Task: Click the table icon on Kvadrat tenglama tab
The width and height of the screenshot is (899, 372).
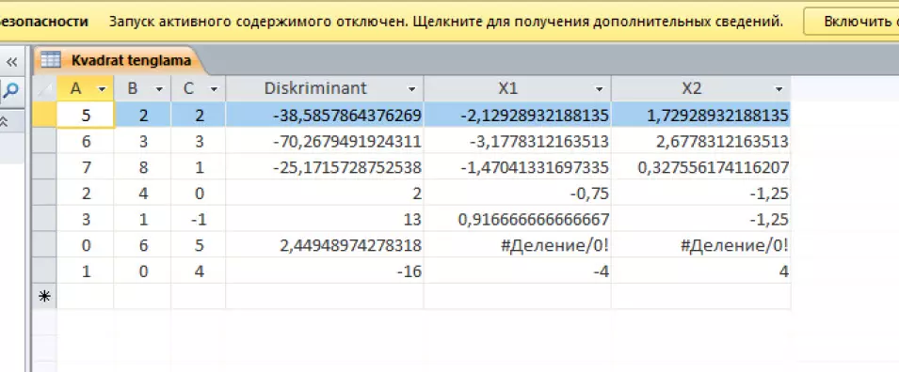Action: click(x=51, y=59)
